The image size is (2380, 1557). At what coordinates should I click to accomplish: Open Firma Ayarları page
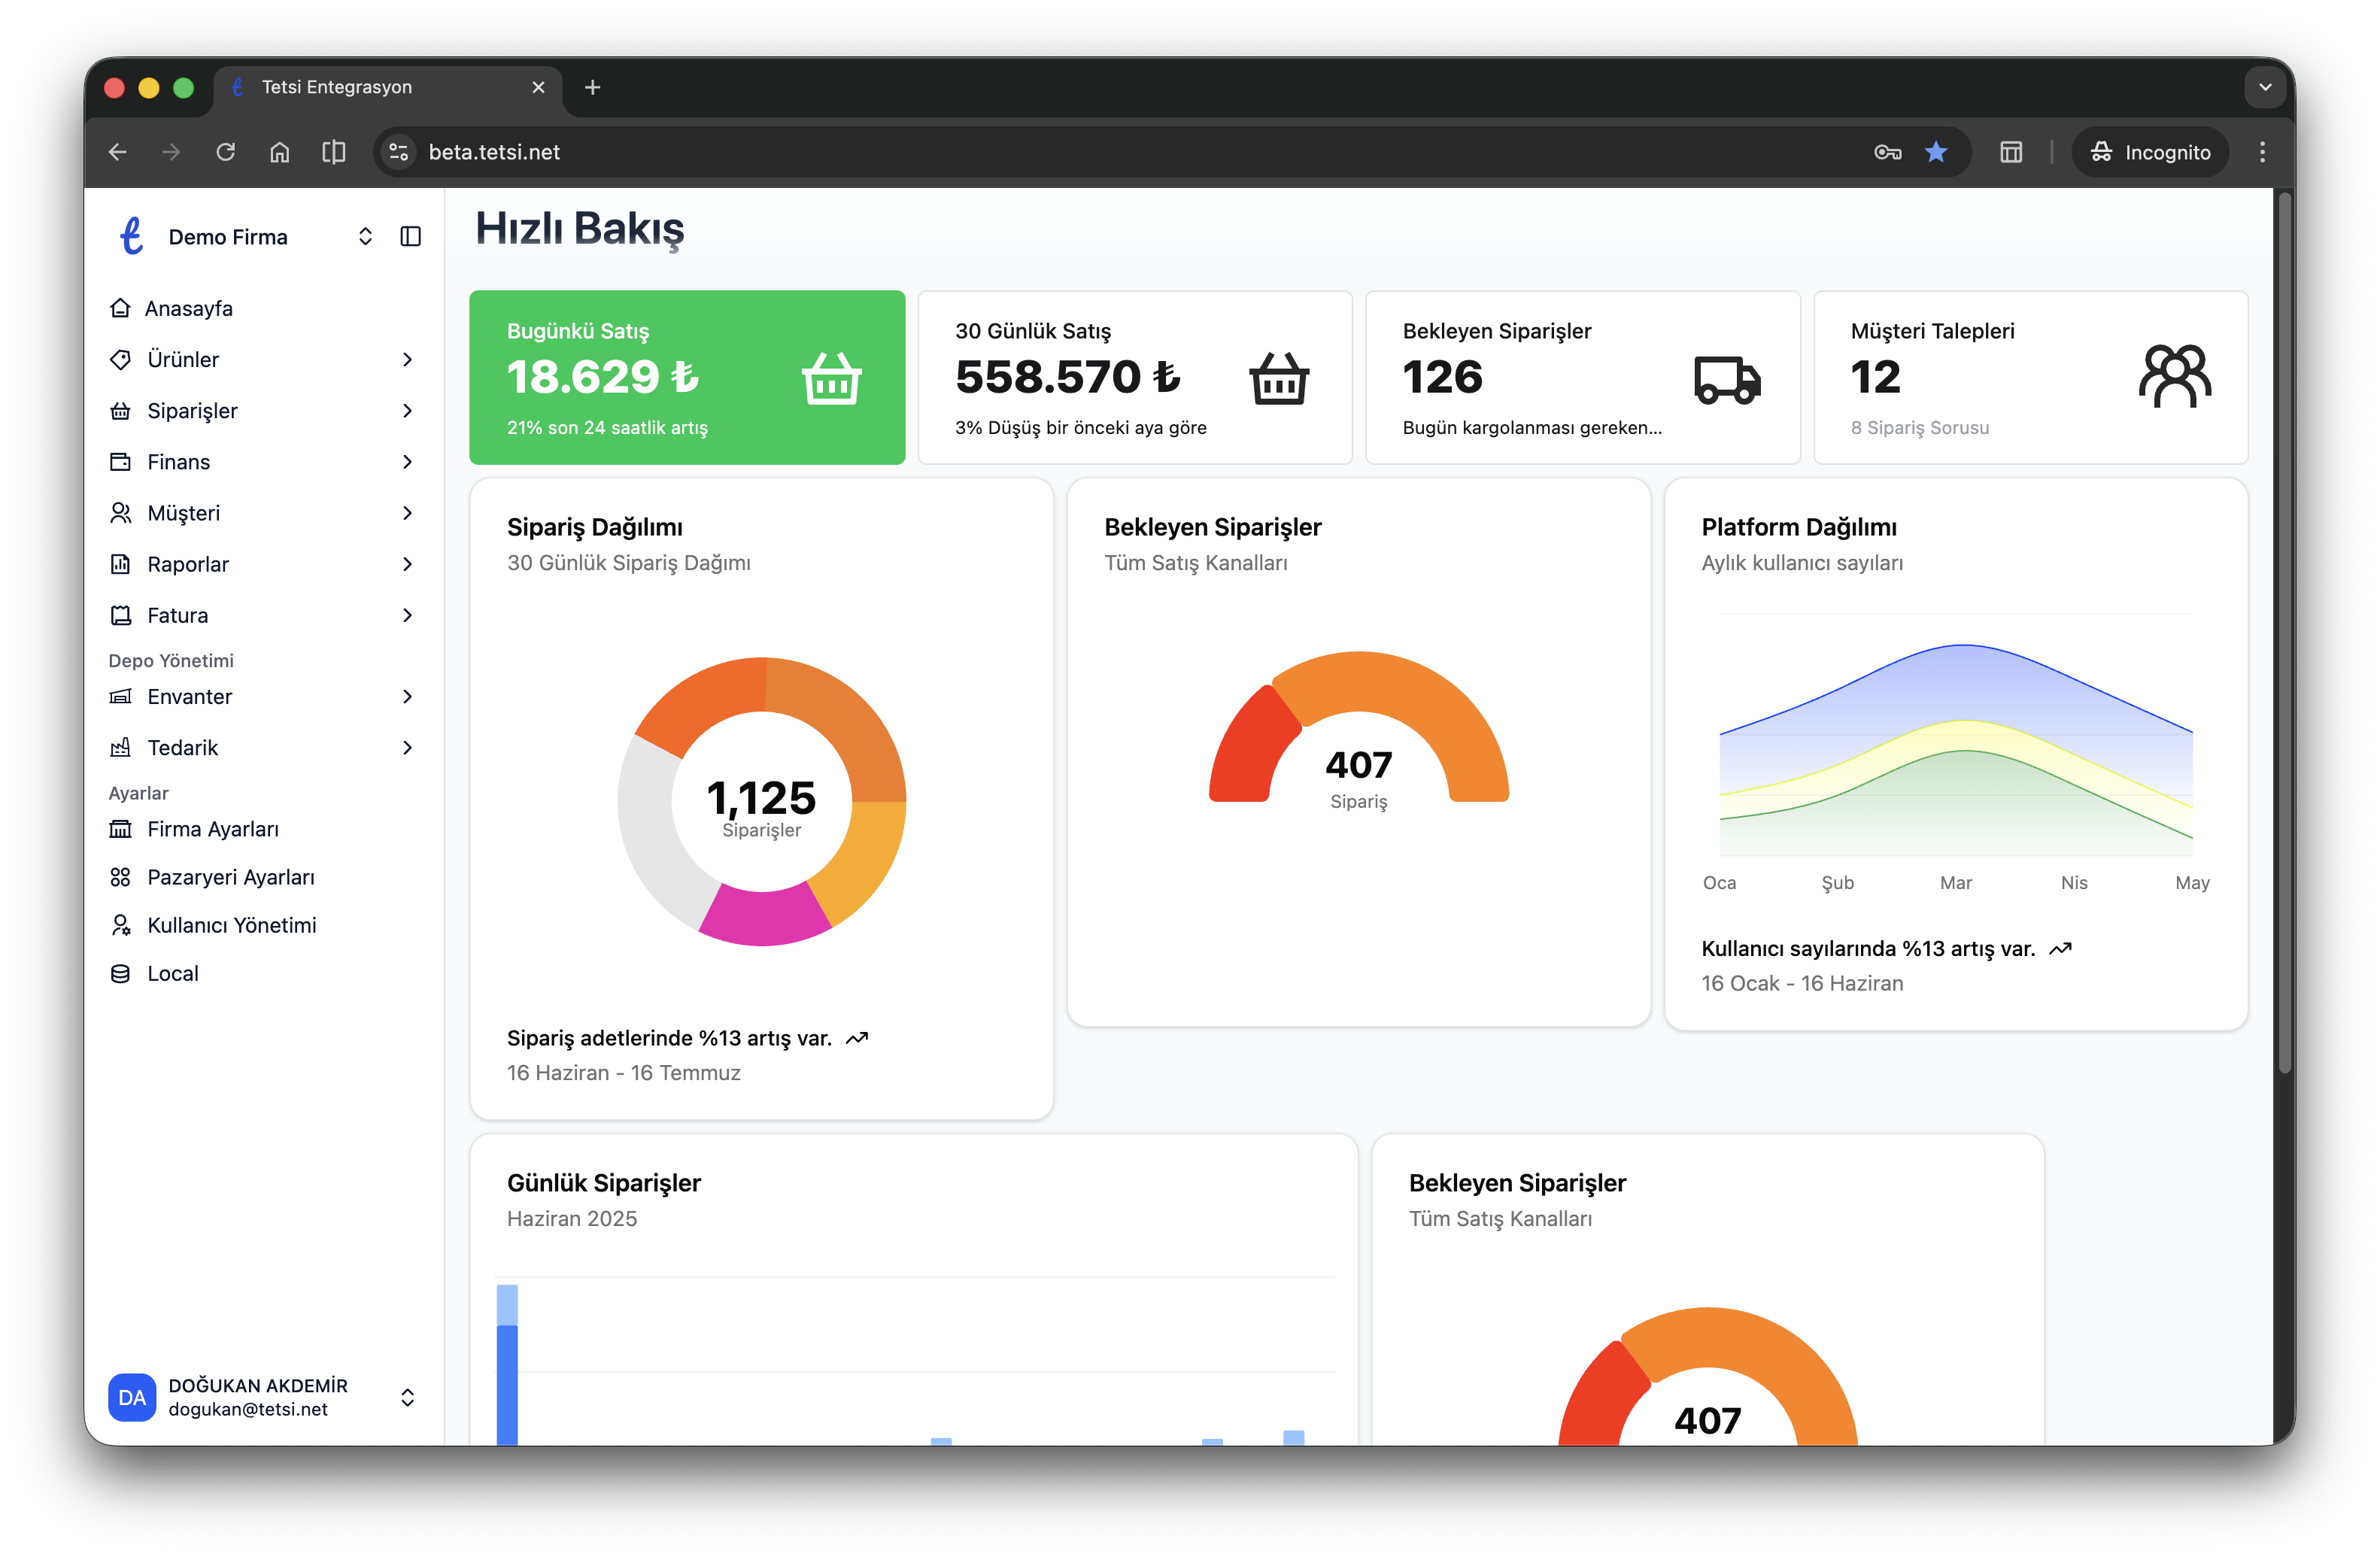coord(212,829)
